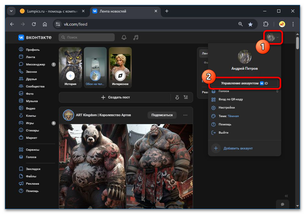
Task: Click the clip creation icon beside Создать пост
Action: [x=177, y=97]
